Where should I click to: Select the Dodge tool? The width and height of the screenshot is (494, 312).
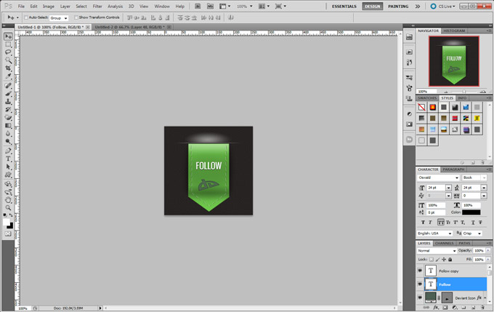pos(8,141)
